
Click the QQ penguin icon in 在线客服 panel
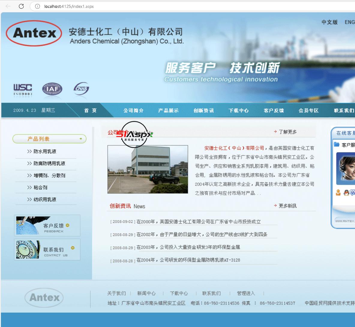(346, 192)
